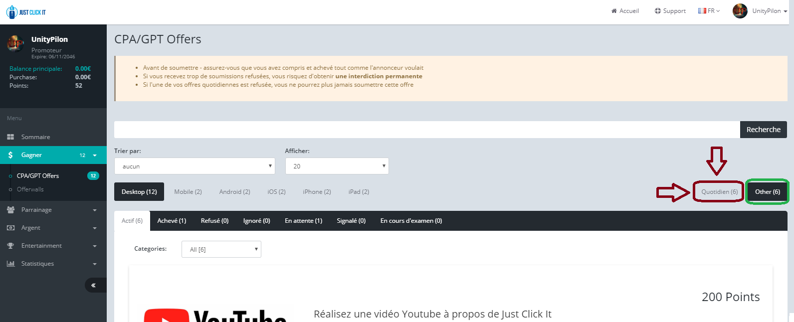Open the FR language selector

709,11
